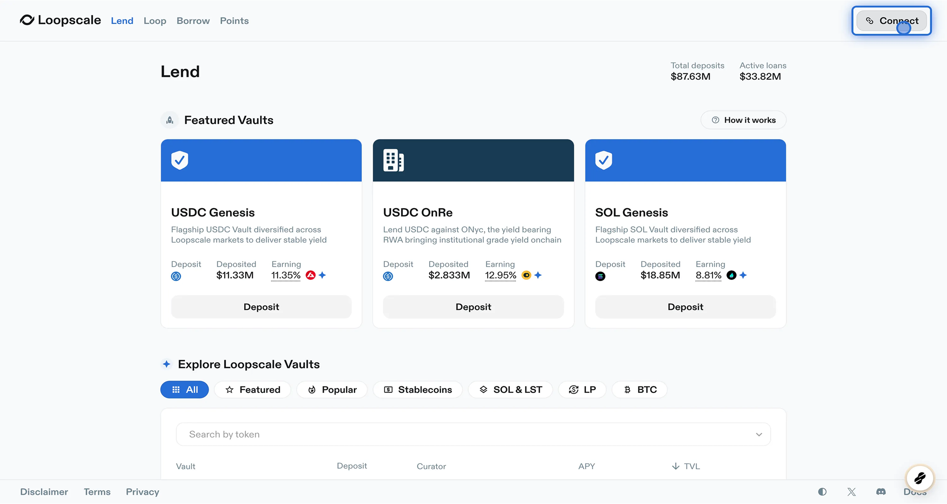Sort vaults by APY column header
Viewport: 947px width, 504px height.
click(x=586, y=466)
